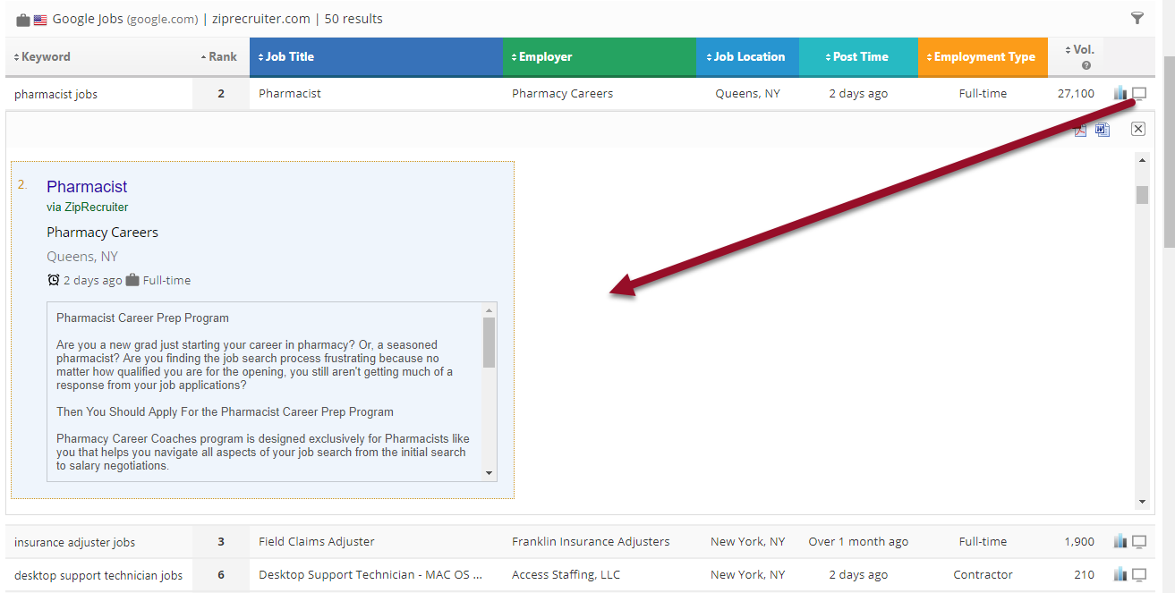
Task: Open chart for desktop support technician row
Action: click(1120, 574)
